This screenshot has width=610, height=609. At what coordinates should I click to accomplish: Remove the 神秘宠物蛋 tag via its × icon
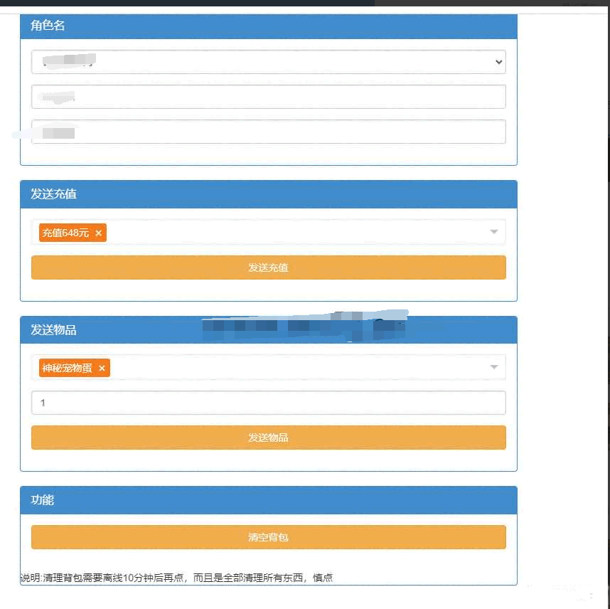pyautogui.click(x=102, y=368)
